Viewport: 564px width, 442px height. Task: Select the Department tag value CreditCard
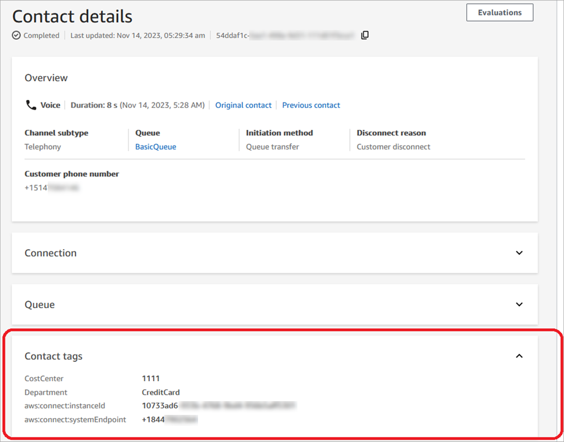(160, 392)
